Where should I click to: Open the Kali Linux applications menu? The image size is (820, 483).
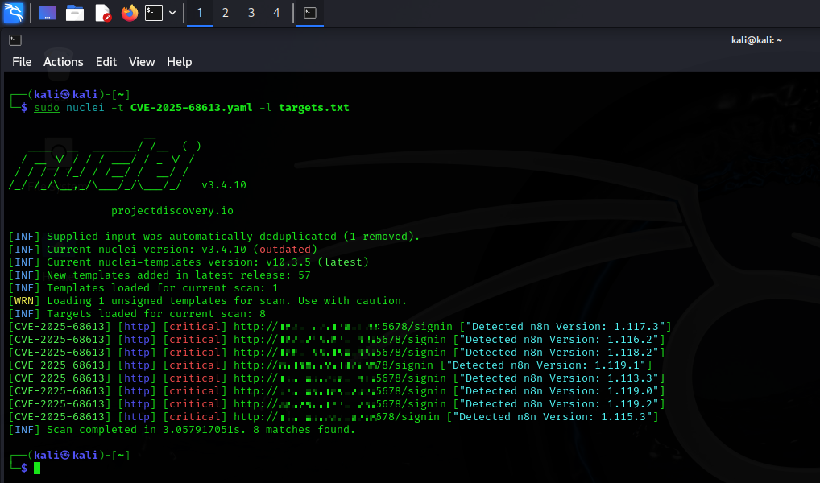click(x=13, y=13)
